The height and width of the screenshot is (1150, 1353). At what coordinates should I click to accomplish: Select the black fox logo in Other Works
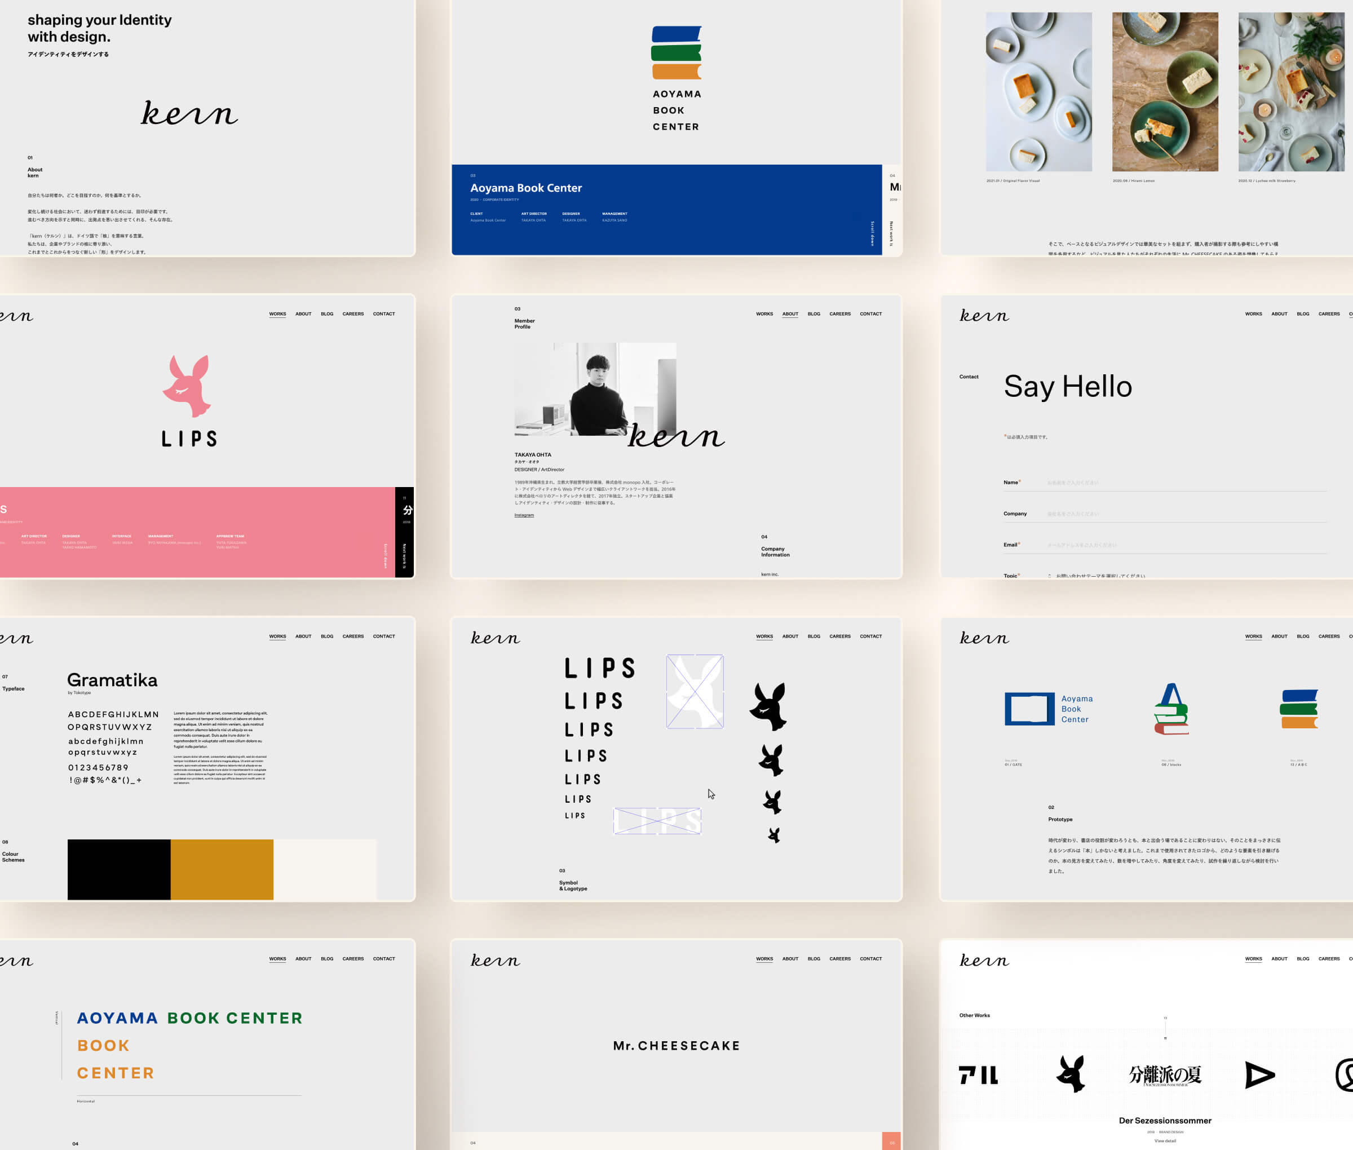coord(1071,1074)
